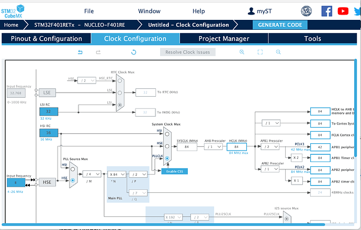Zoom in on the clock diagram
The image size is (361, 230).
242,52
